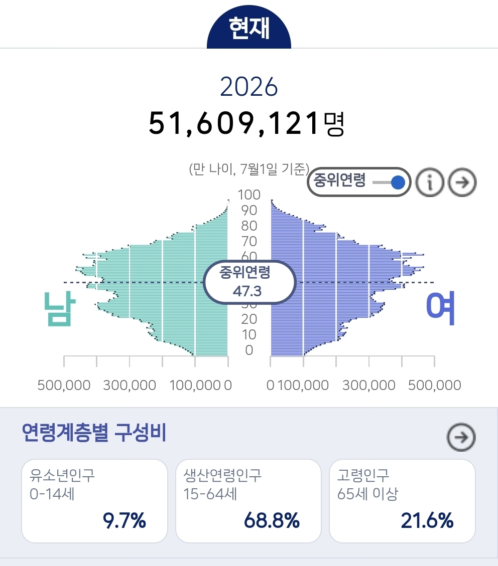Open the 고령인구 65세 이상 card
Image resolution: width=498 pixels, height=566 pixels.
click(402, 500)
